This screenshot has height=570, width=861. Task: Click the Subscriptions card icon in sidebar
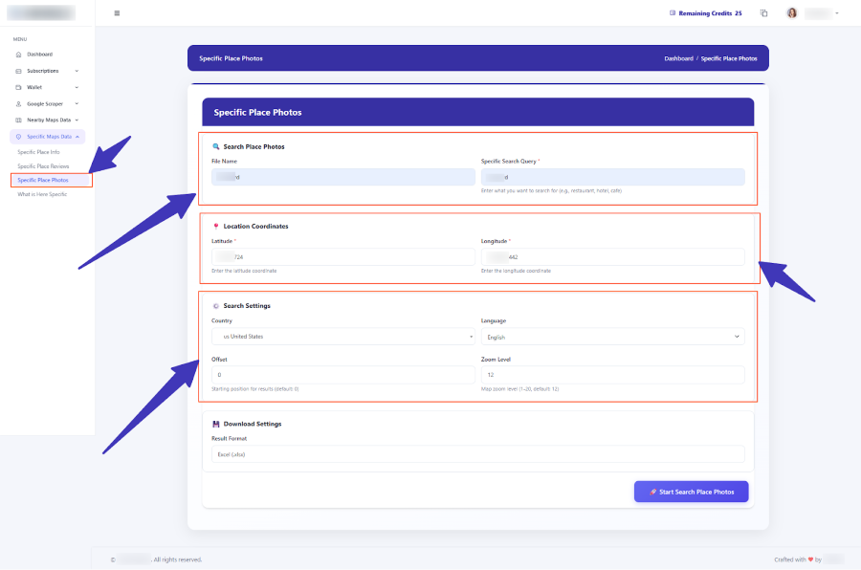click(18, 71)
